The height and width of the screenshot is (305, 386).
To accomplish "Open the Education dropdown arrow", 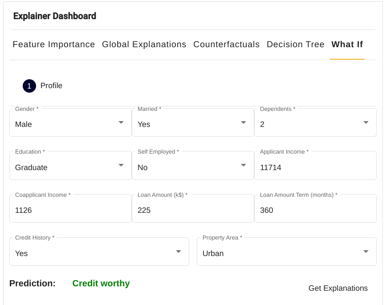I will pos(121,165).
